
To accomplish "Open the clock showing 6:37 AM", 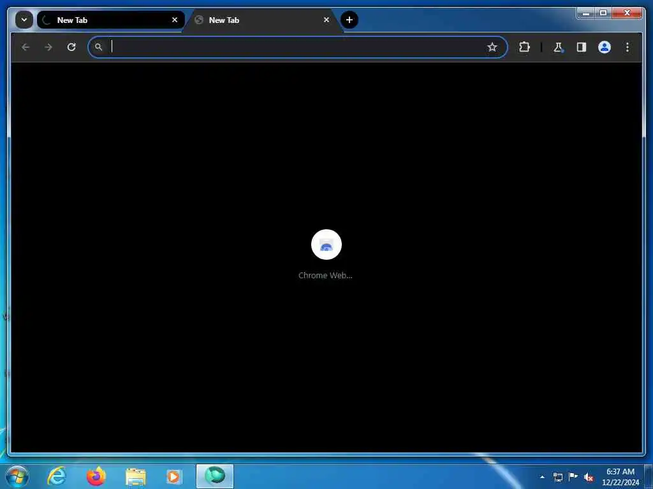I will pos(620,477).
